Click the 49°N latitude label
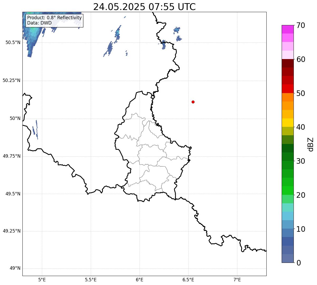 [x=15, y=269]
